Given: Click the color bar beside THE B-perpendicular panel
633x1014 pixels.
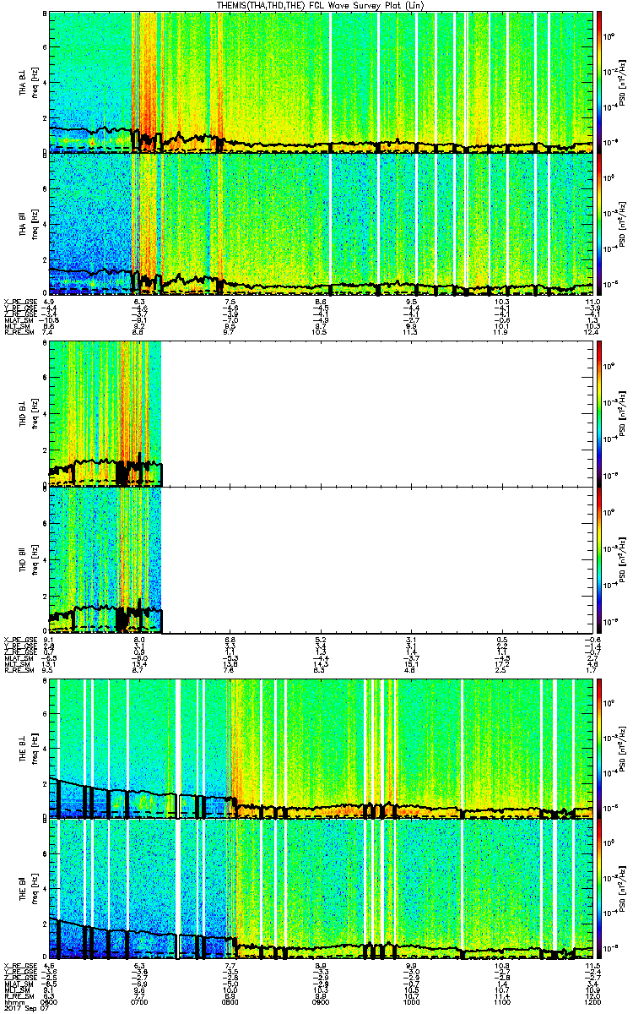Looking at the screenshot, I should pos(599,749).
